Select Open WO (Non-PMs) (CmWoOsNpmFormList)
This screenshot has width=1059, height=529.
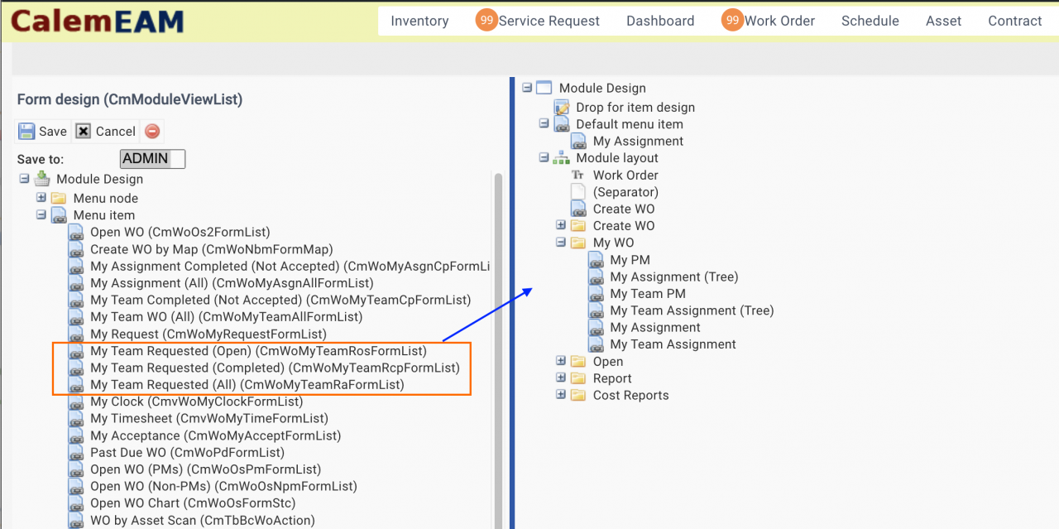pos(223,487)
